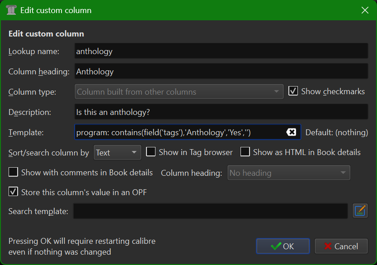Click the red X icon on the Cancel button
The image size is (377, 265).
[328, 246]
